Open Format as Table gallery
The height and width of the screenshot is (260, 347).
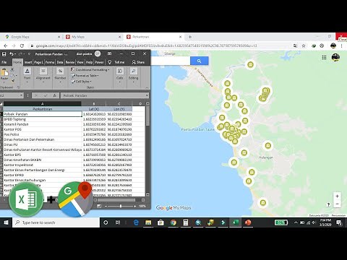pyautogui.click(x=85, y=76)
